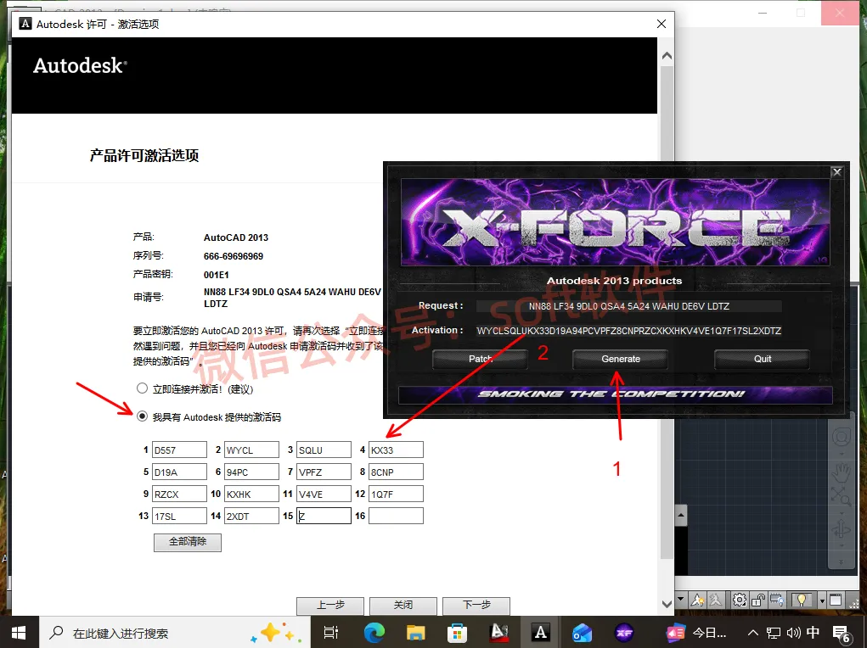Image resolution: width=867 pixels, height=648 pixels.
Task: Select the Zoom Extents tool in AutoCAD
Action: [842, 495]
